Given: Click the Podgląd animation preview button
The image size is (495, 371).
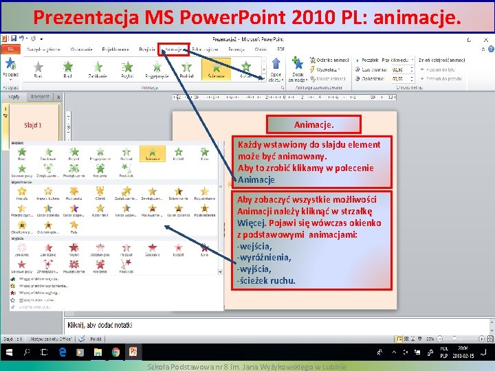Looking at the screenshot, I should click(10, 67).
